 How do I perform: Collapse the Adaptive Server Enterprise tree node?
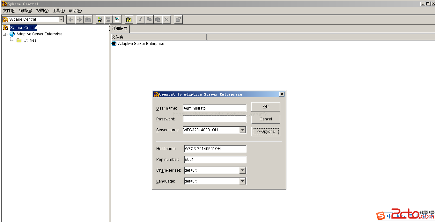(4, 34)
